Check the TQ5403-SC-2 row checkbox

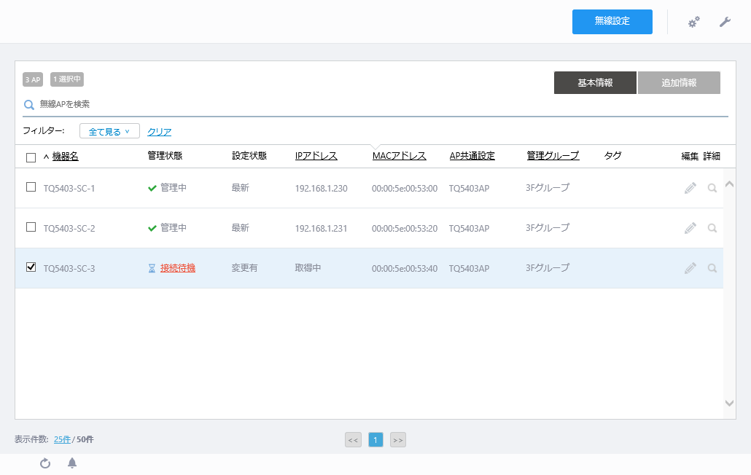coord(31,227)
